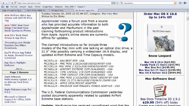Open Mac OS X Server 10.6 link
Viewport: 189px width, 106px height.
pos(160,73)
